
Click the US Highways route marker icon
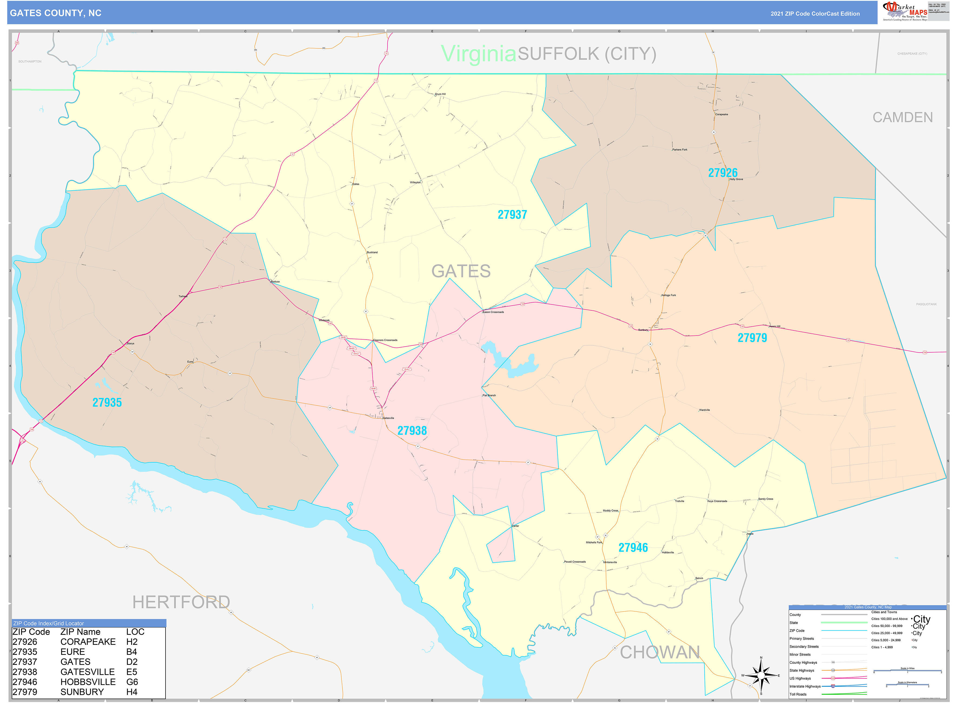(x=833, y=678)
